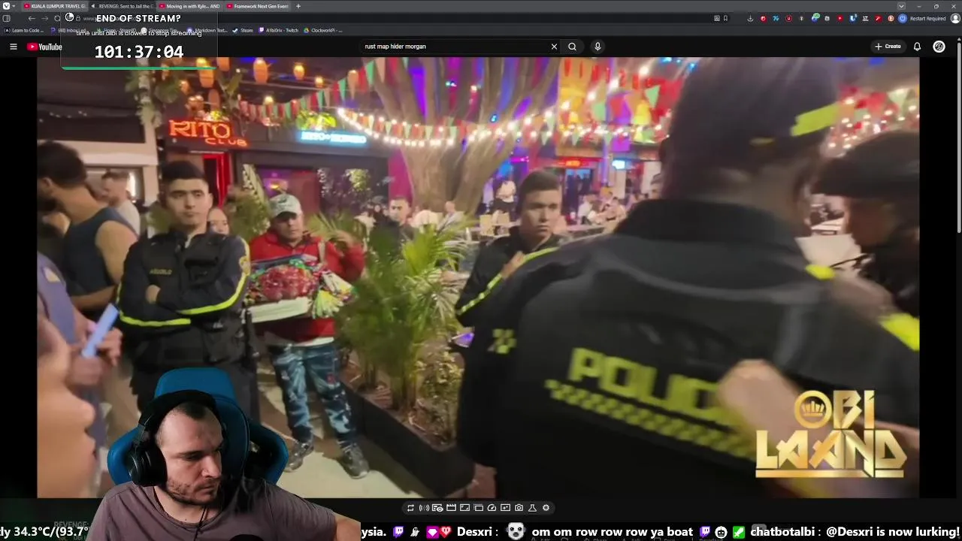Switch to KUALA LUMPUR TRAVEL tab
Screen dimensions: 962x541
(x=54, y=6)
